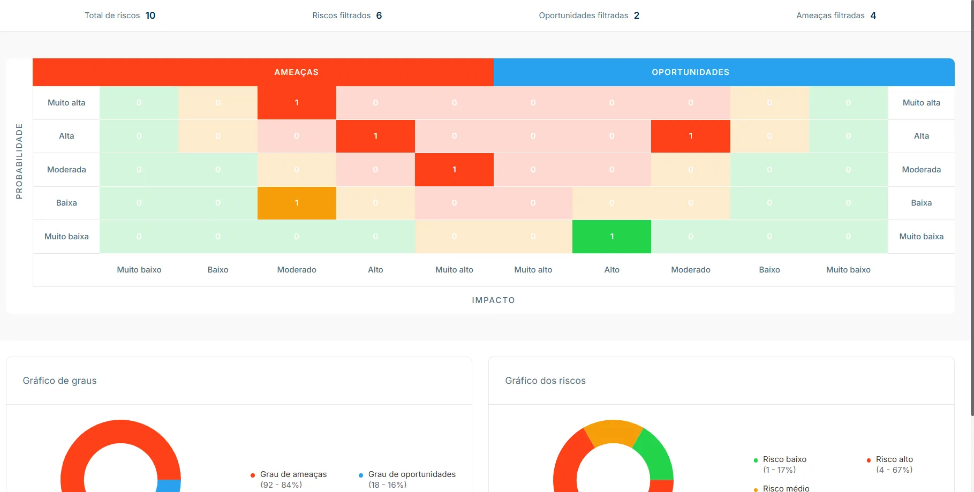Screen dimensions: 974x492
Task: Click right-side 'Alta' probability label
Action: coord(921,136)
